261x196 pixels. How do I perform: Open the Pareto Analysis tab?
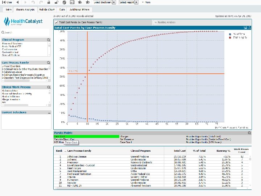click(x=25, y=10)
